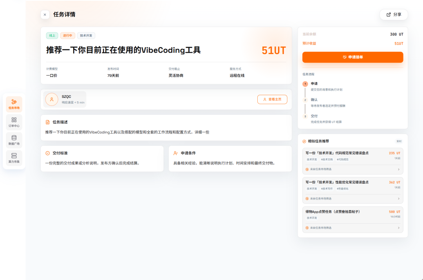
Task: Click the 235 UT reward amount
Action: [x=395, y=153]
